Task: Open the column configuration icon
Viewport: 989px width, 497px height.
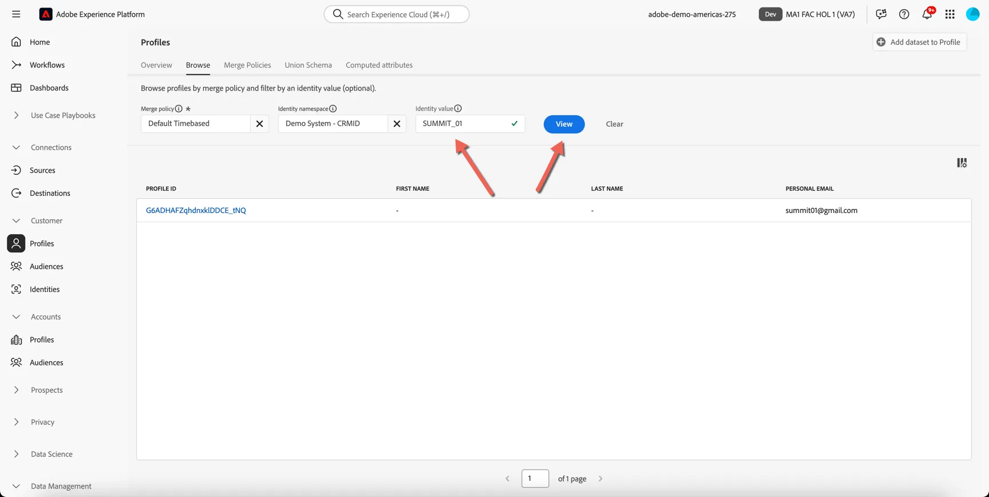Action: coord(962,163)
